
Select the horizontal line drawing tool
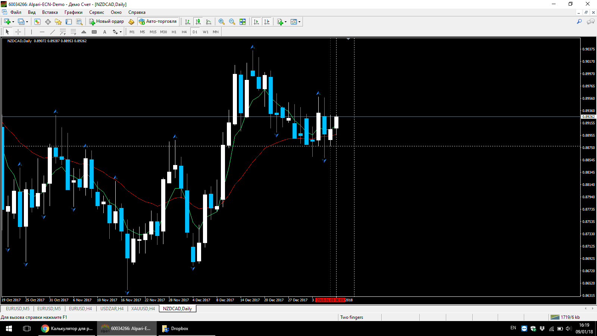pos(42,32)
